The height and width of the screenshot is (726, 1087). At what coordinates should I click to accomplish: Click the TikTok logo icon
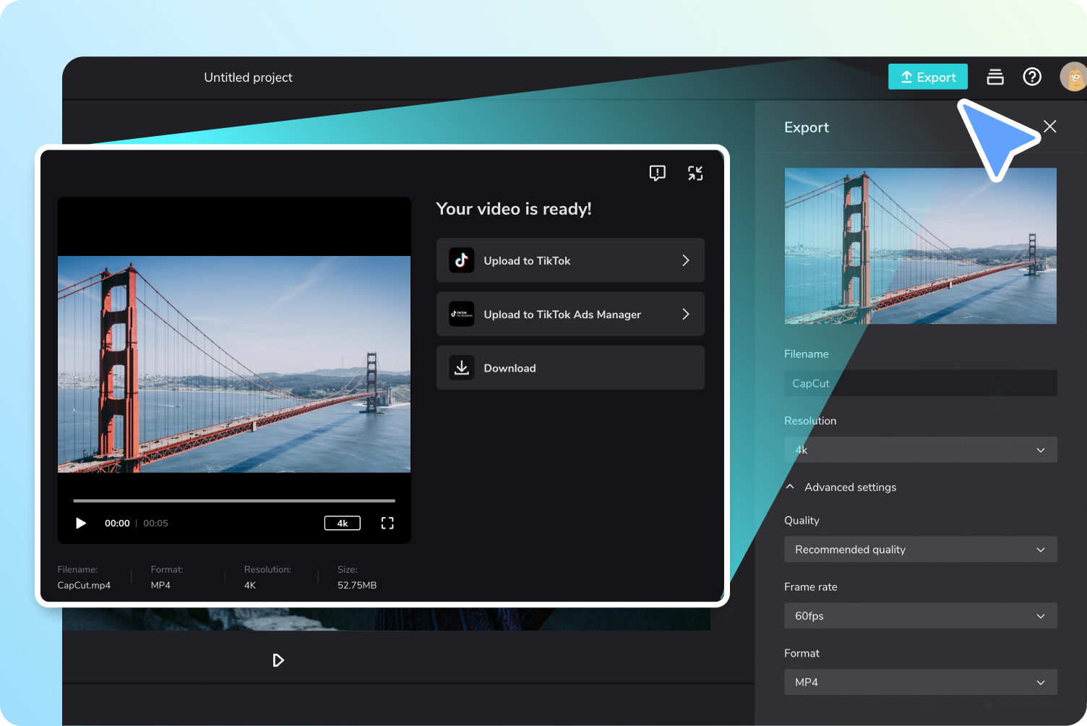462,260
